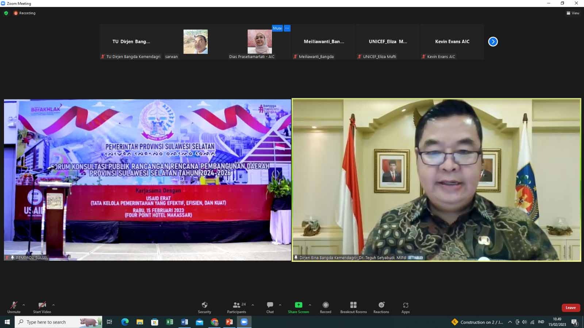Click the PEMPROV SULSEL video feed
Screen dimensions: 584x328
pyautogui.click(x=147, y=180)
